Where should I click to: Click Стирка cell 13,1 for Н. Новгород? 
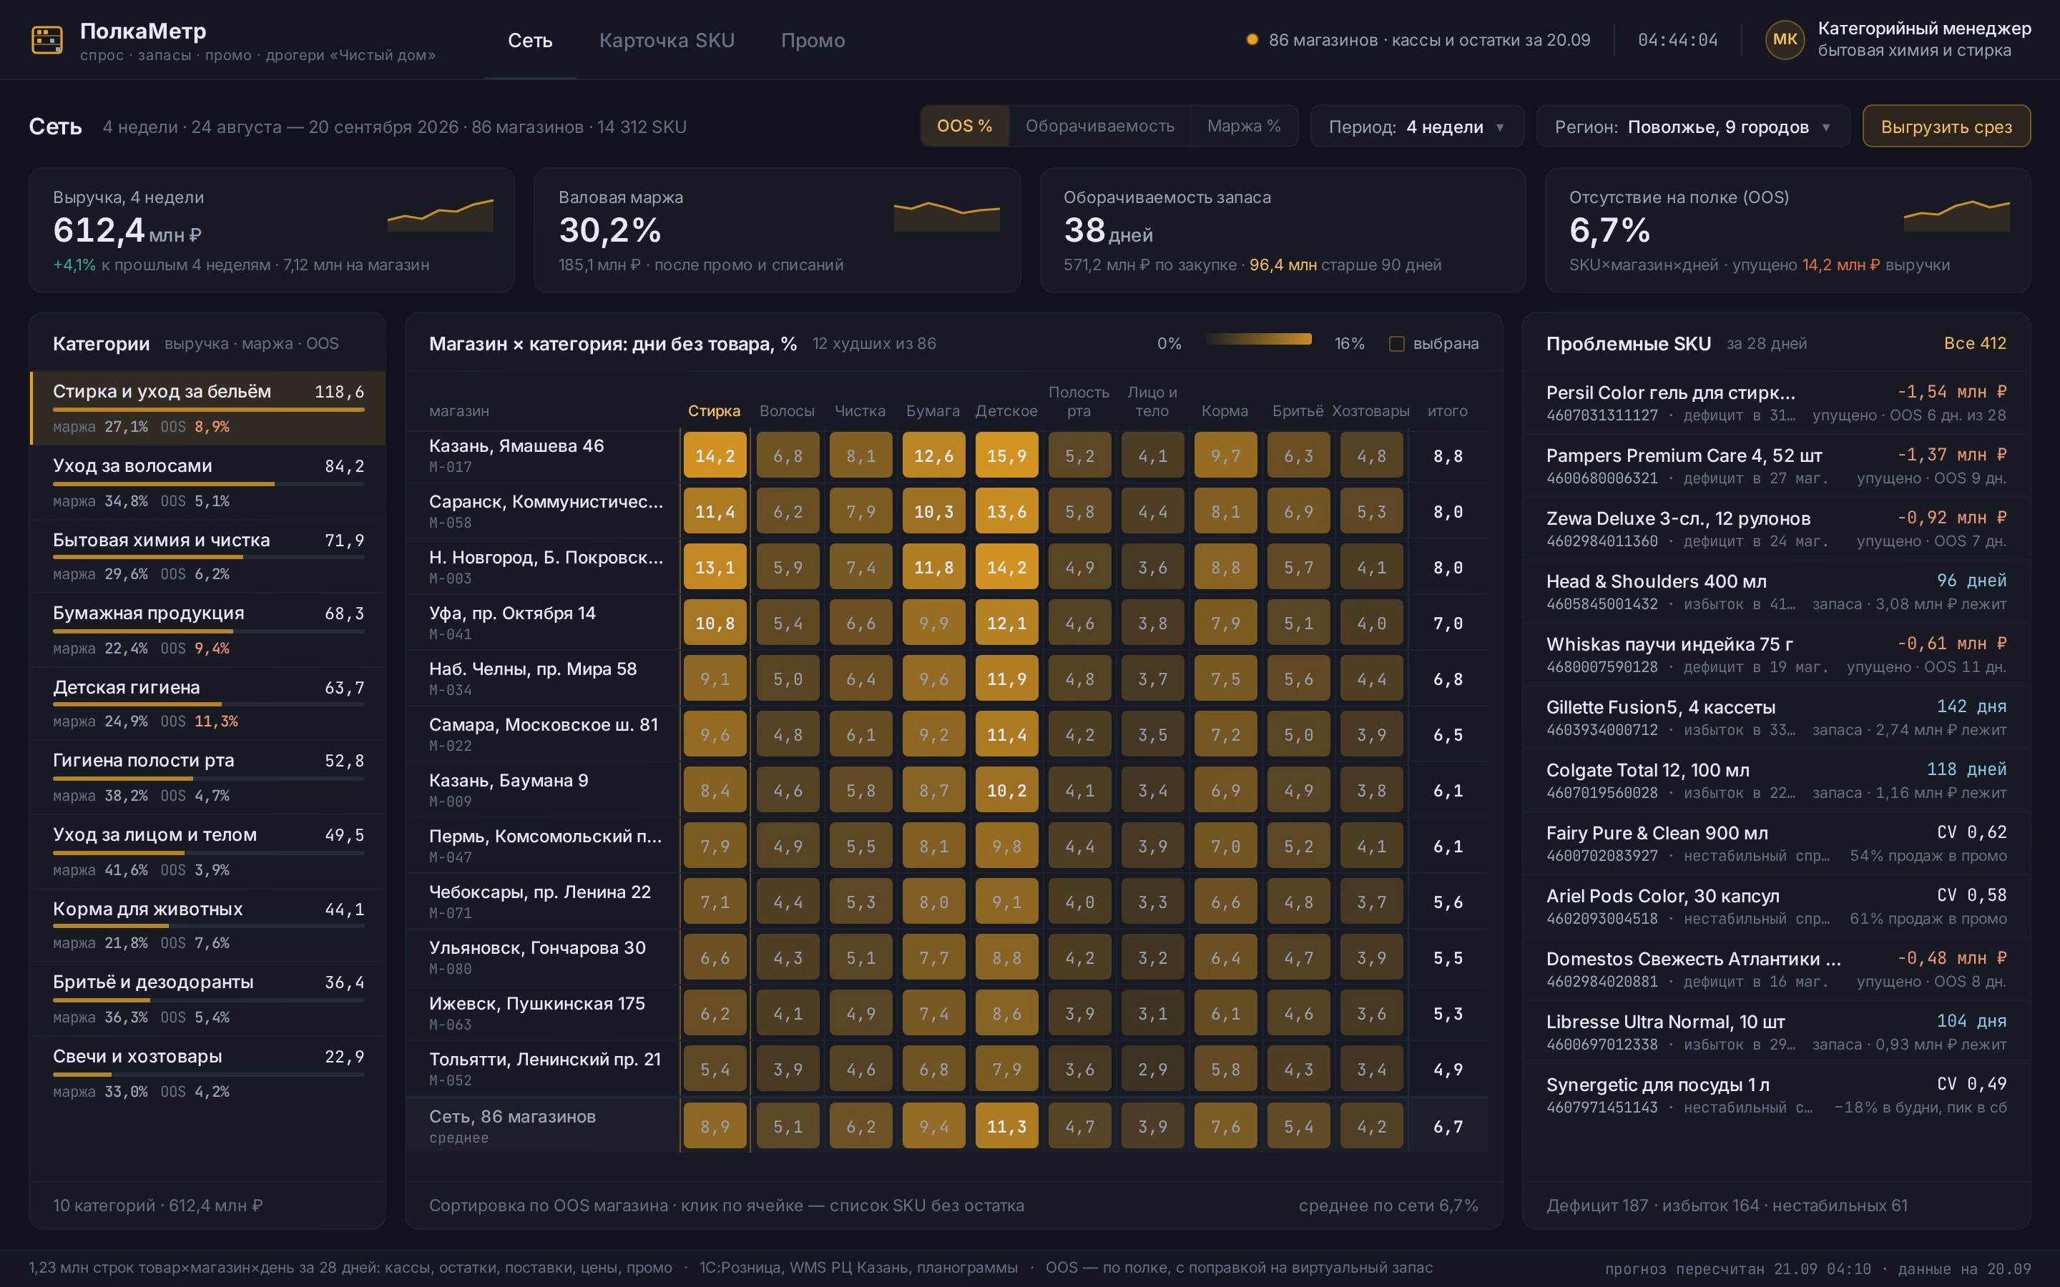pos(715,568)
